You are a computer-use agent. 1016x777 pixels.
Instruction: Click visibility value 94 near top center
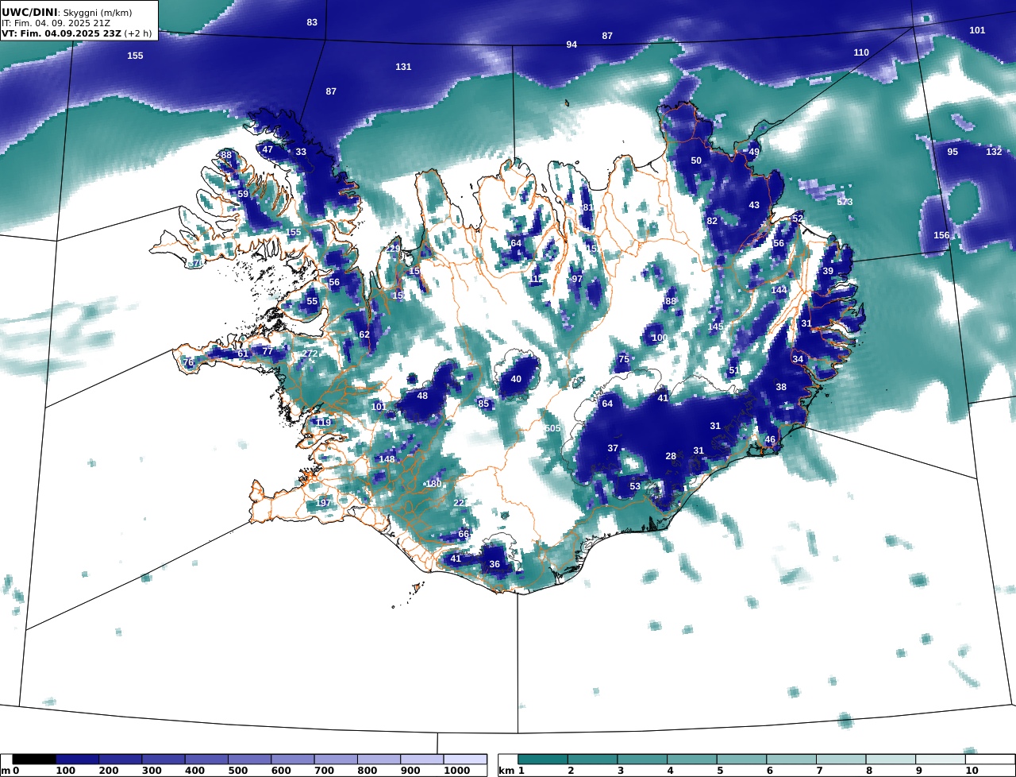(x=571, y=44)
